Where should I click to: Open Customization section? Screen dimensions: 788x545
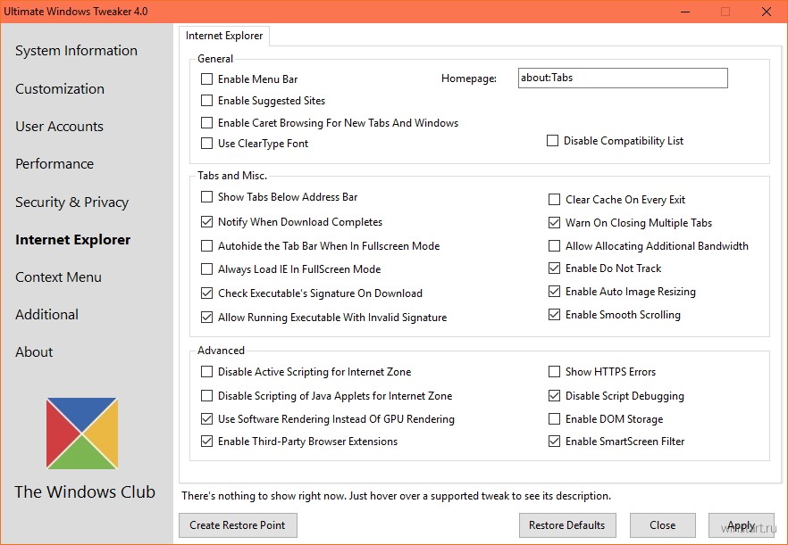tap(60, 89)
